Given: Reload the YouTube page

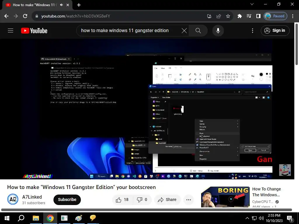Looking at the screenshot, I should pyautogui.click(x=25, y=16).
